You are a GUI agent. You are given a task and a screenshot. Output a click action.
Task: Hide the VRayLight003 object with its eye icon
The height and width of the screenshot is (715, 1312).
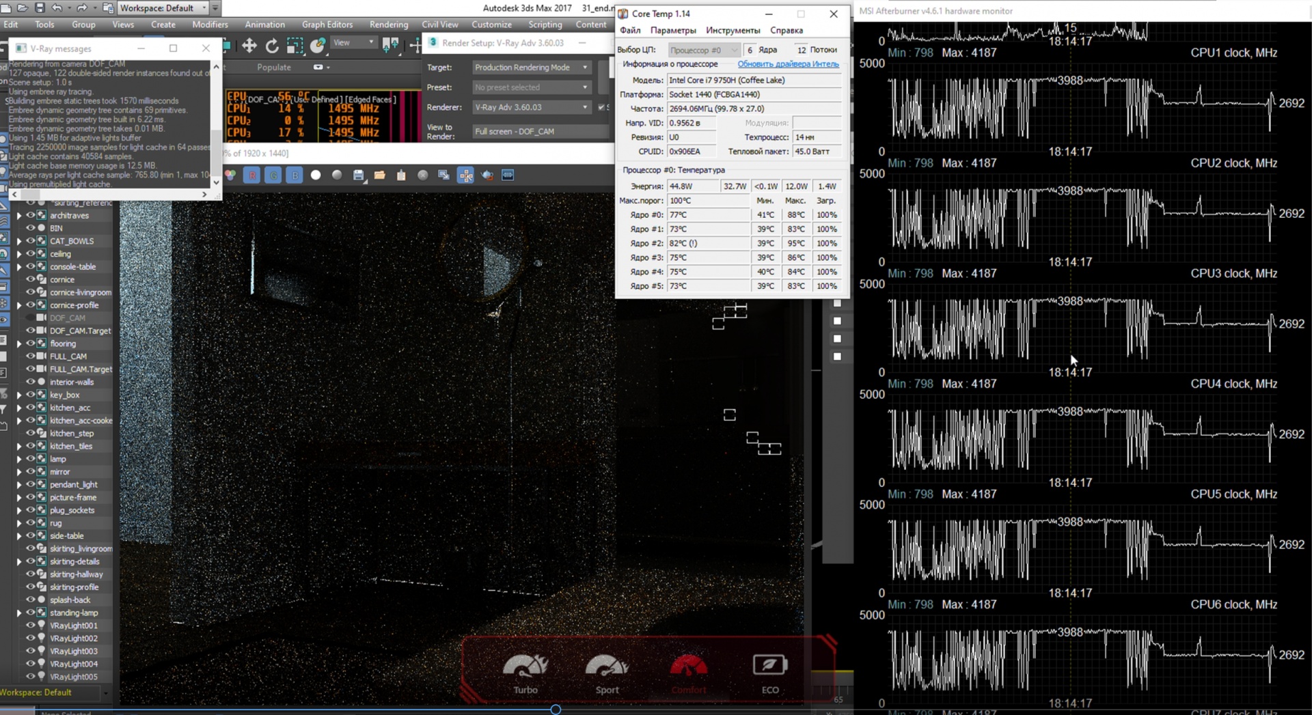tap(30, 651)
